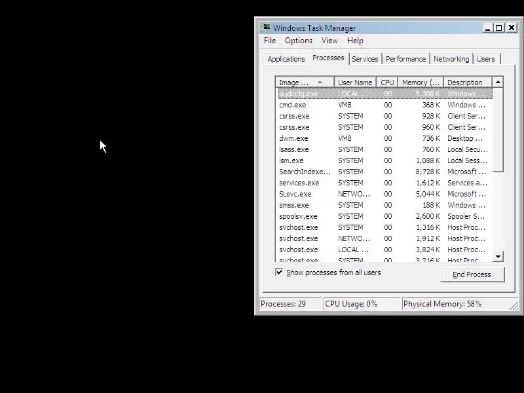Open the File menu
This screenshot has width=524, height=393.
click(270, 41)
